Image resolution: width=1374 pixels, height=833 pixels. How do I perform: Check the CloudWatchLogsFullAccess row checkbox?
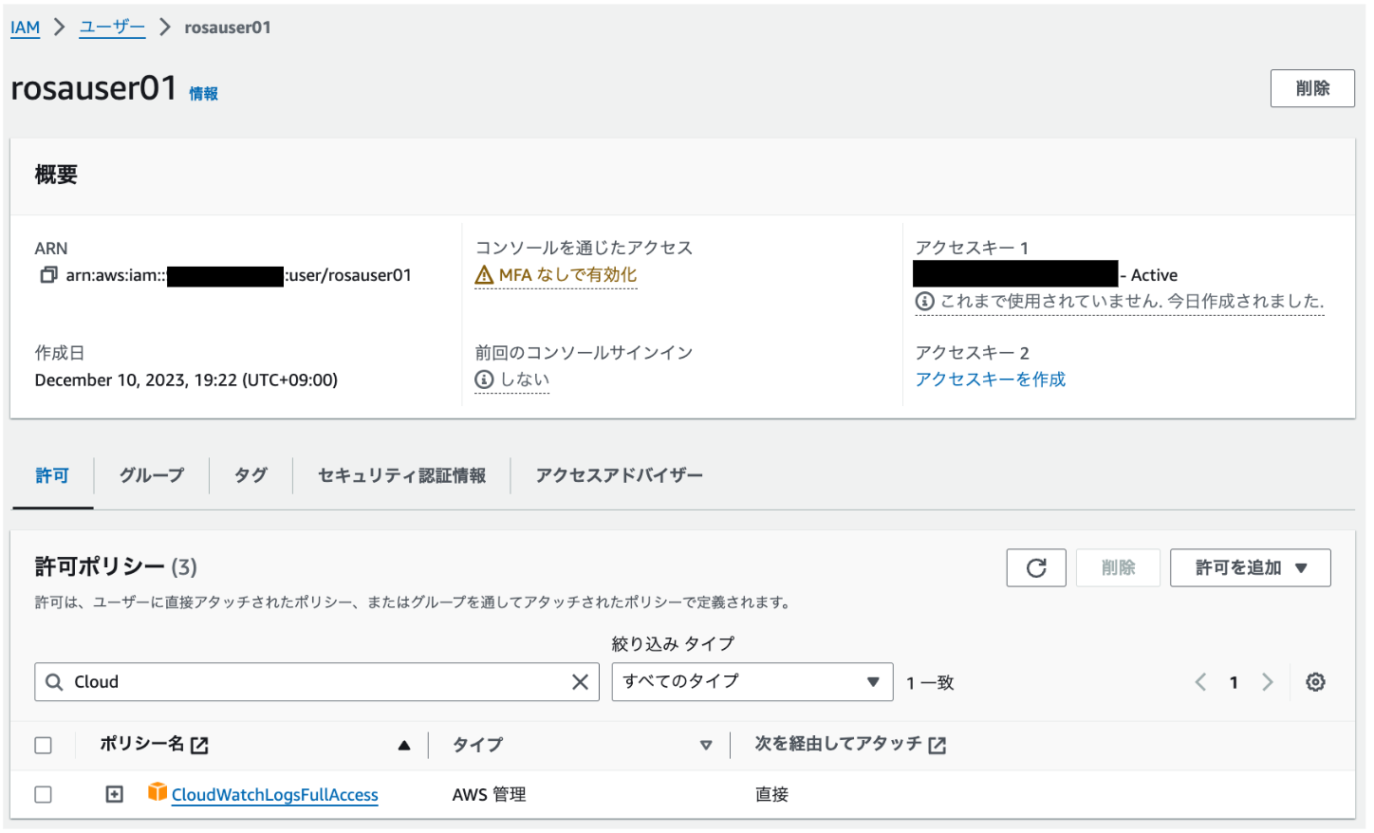pos(44,795)
